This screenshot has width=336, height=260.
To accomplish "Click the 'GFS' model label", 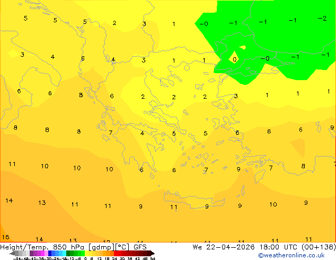I will (140, 247).
